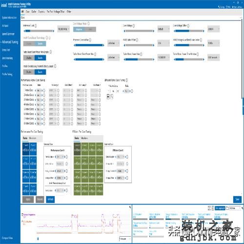
Task: Click the blue Refresh button
Action: (50, 200)
